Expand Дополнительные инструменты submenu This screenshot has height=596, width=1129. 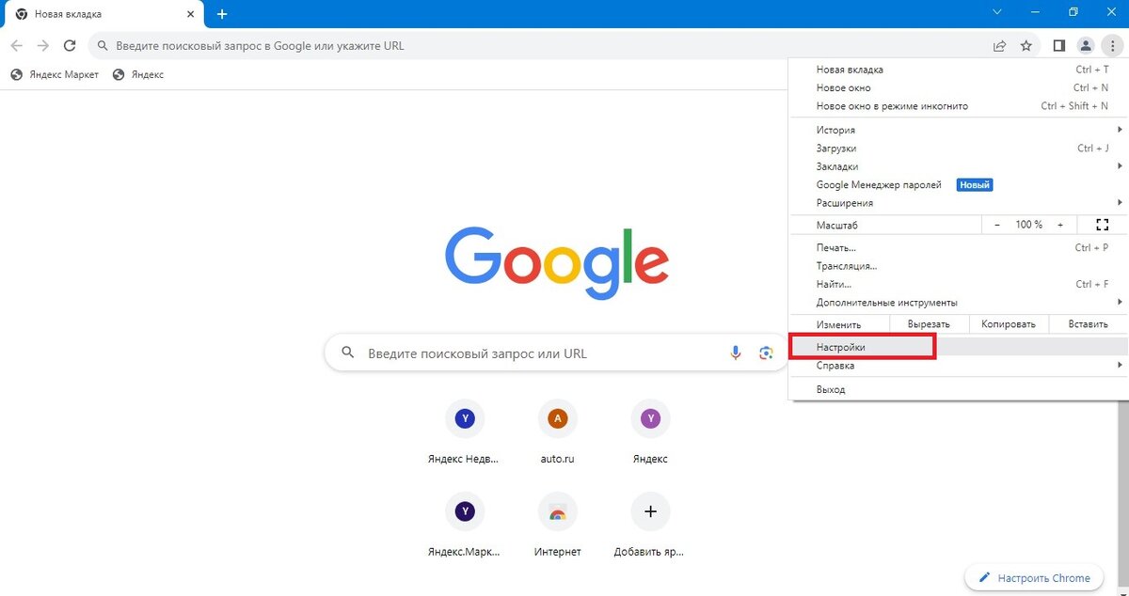pos(957,303)
